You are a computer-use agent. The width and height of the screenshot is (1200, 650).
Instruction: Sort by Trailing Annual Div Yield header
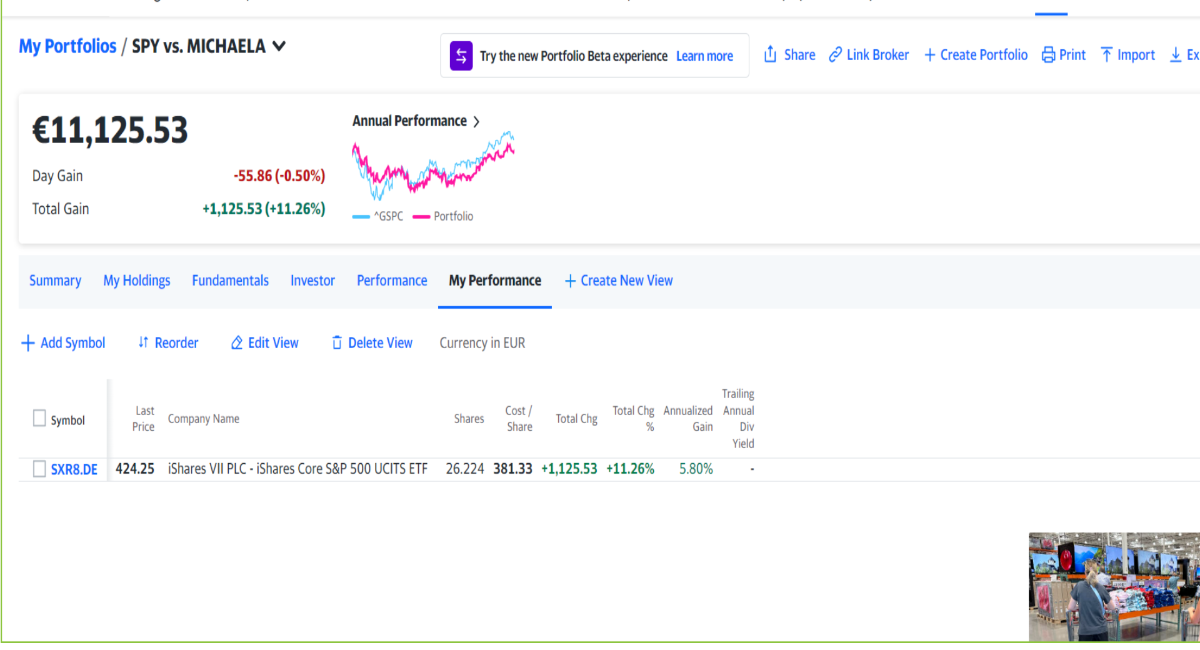pyautogui.click(x=738, y=419)
